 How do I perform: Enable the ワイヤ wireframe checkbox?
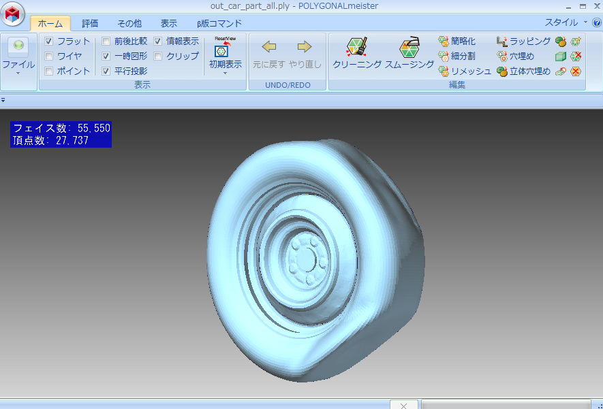[x=48, y=56]
